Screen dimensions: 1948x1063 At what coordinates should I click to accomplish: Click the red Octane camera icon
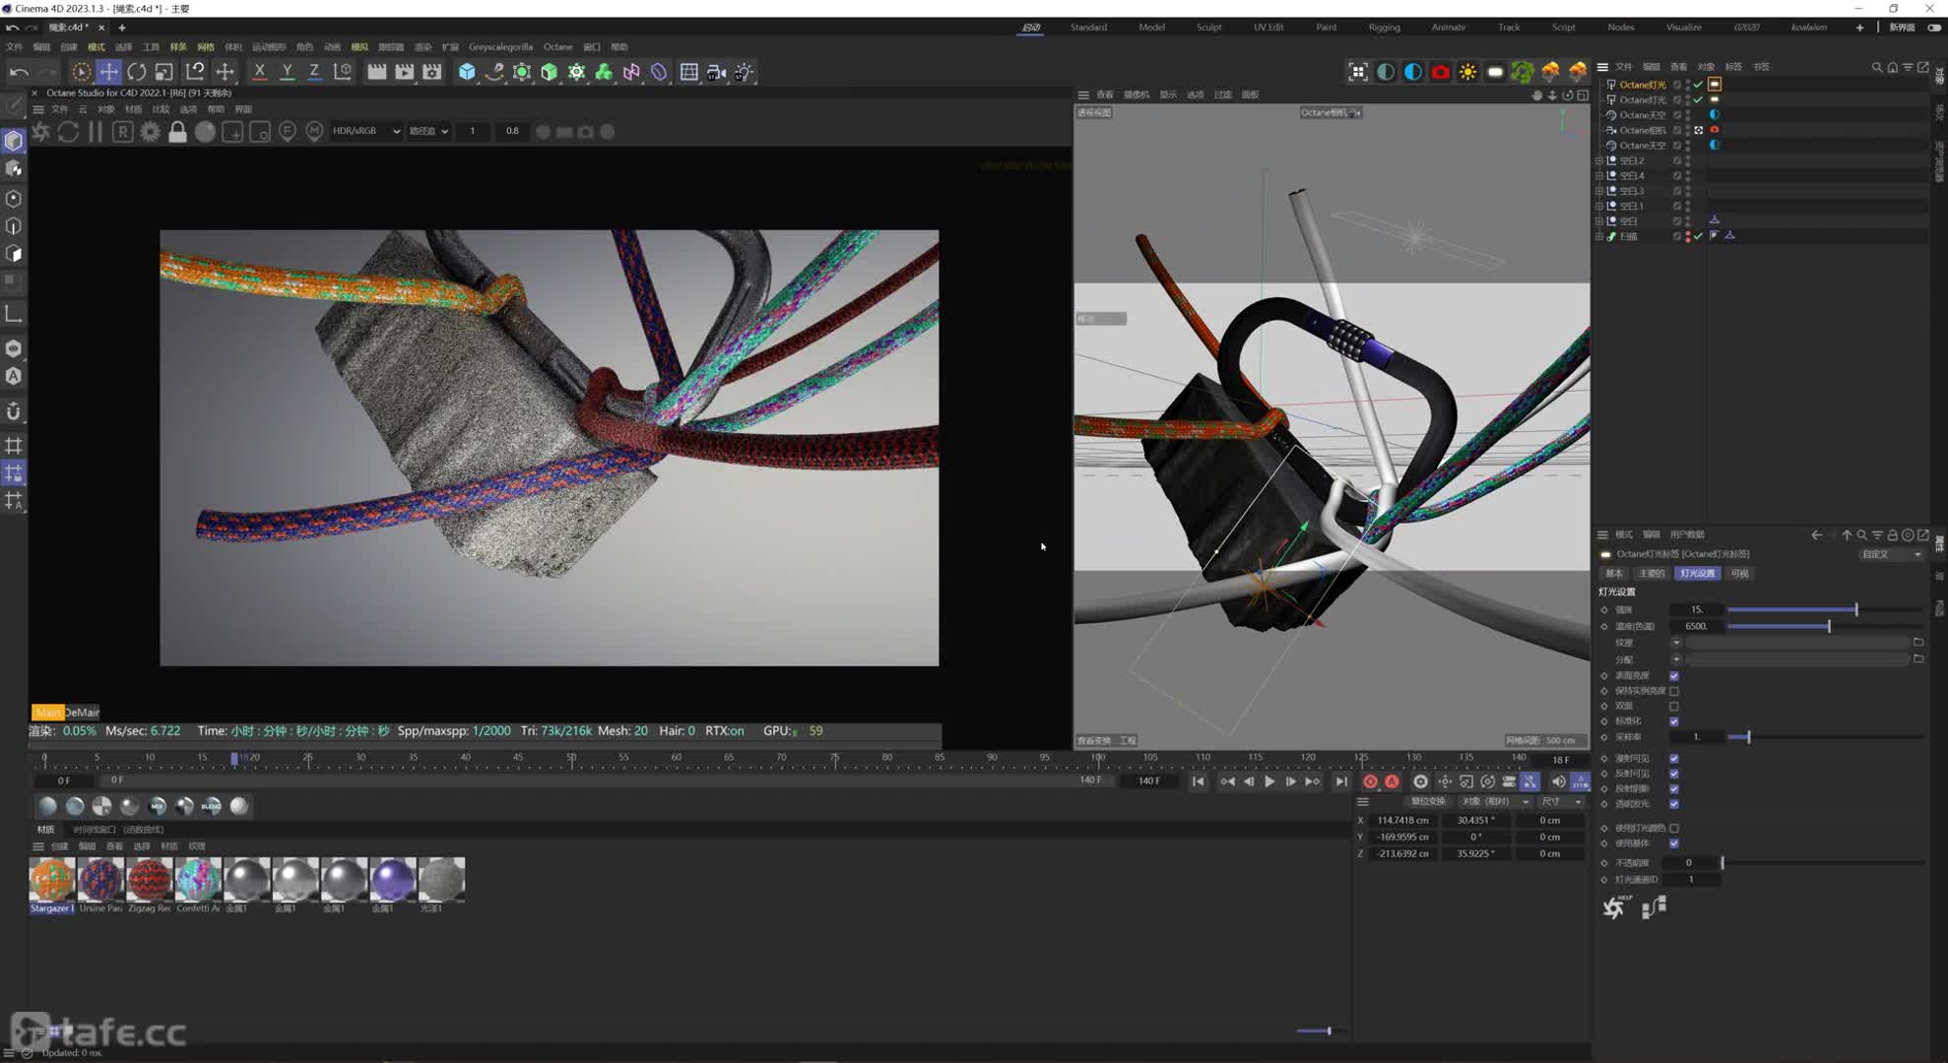click(1441, 72)
